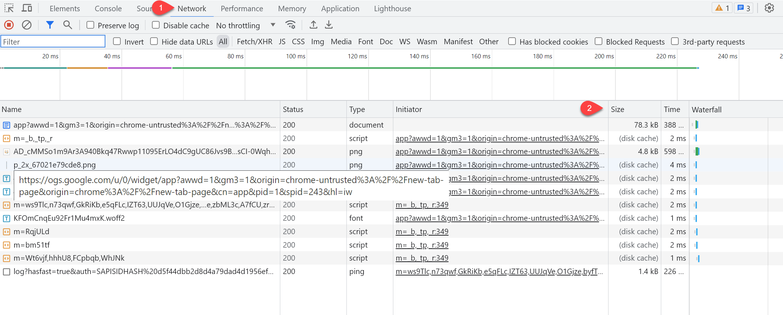This screenshot has width=783, height=315.
Task: Switch to the Lighthouse tab
Action: [392, 8]
